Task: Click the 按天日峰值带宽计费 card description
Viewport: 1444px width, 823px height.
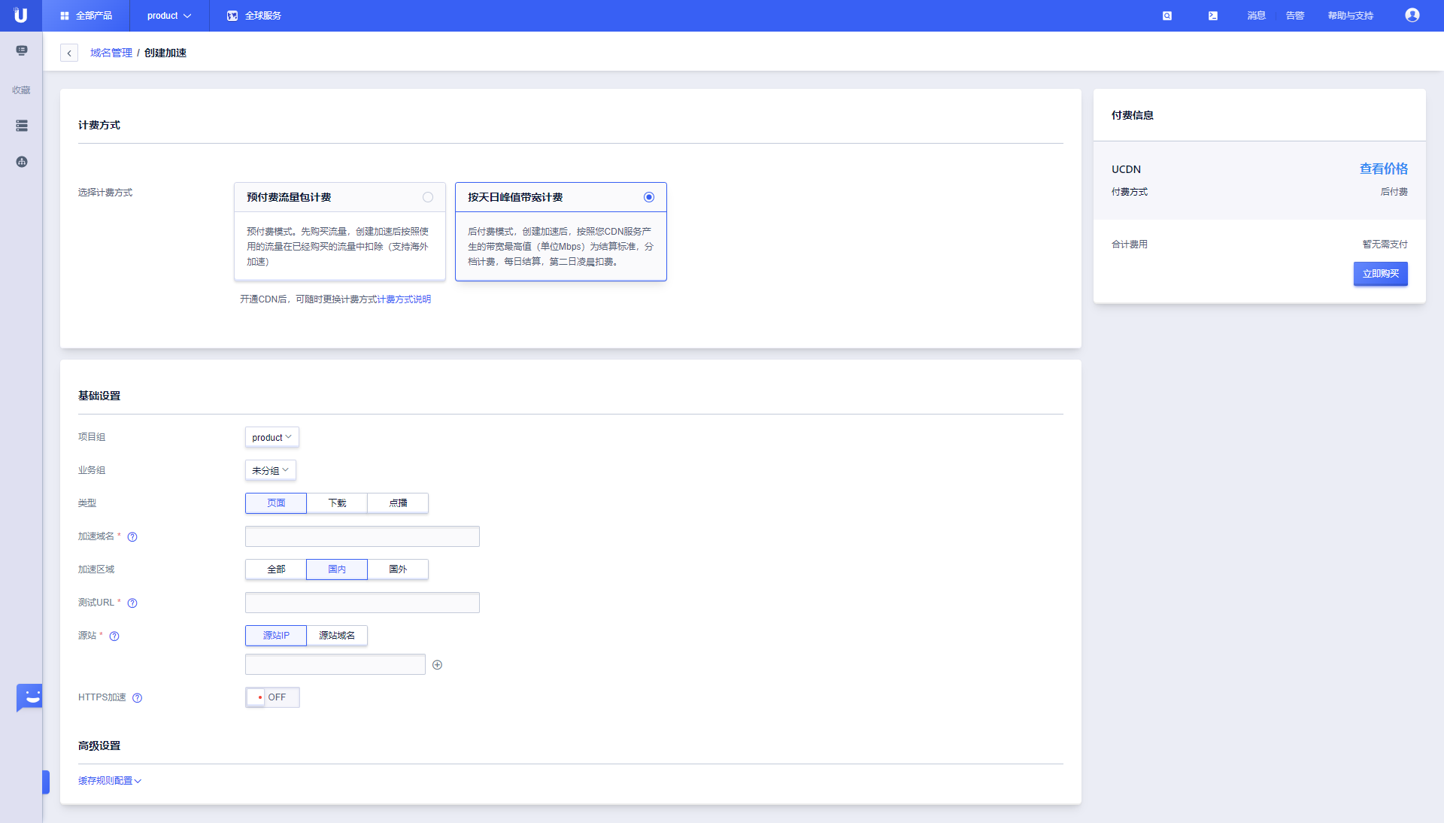Action: point(560,247)
